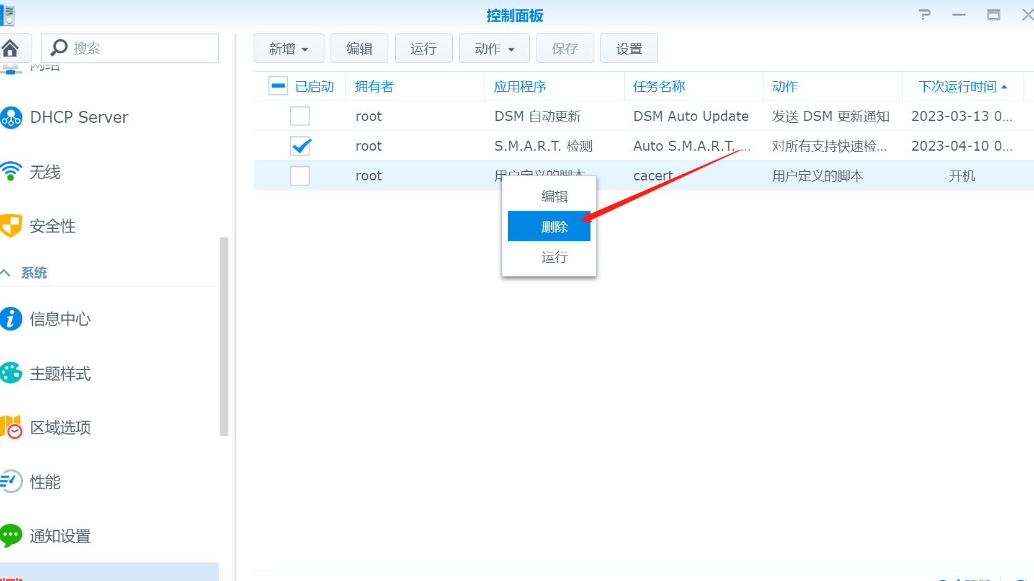This screenshot has height=581, width=1034.
Task: Click the DSM Auto Update task name
Action: pyautogui.click(x=691, y=116)
